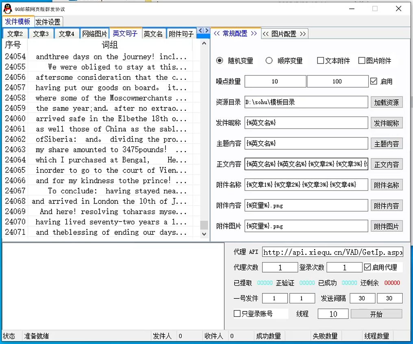Enable the 文本附件 checkbox

(x=320, y=61)
